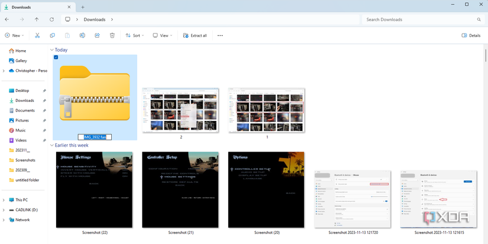Click the Share icon in toolbar

97,35
